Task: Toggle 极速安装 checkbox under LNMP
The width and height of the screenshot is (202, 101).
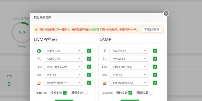Action: click(x=65, y=93)
